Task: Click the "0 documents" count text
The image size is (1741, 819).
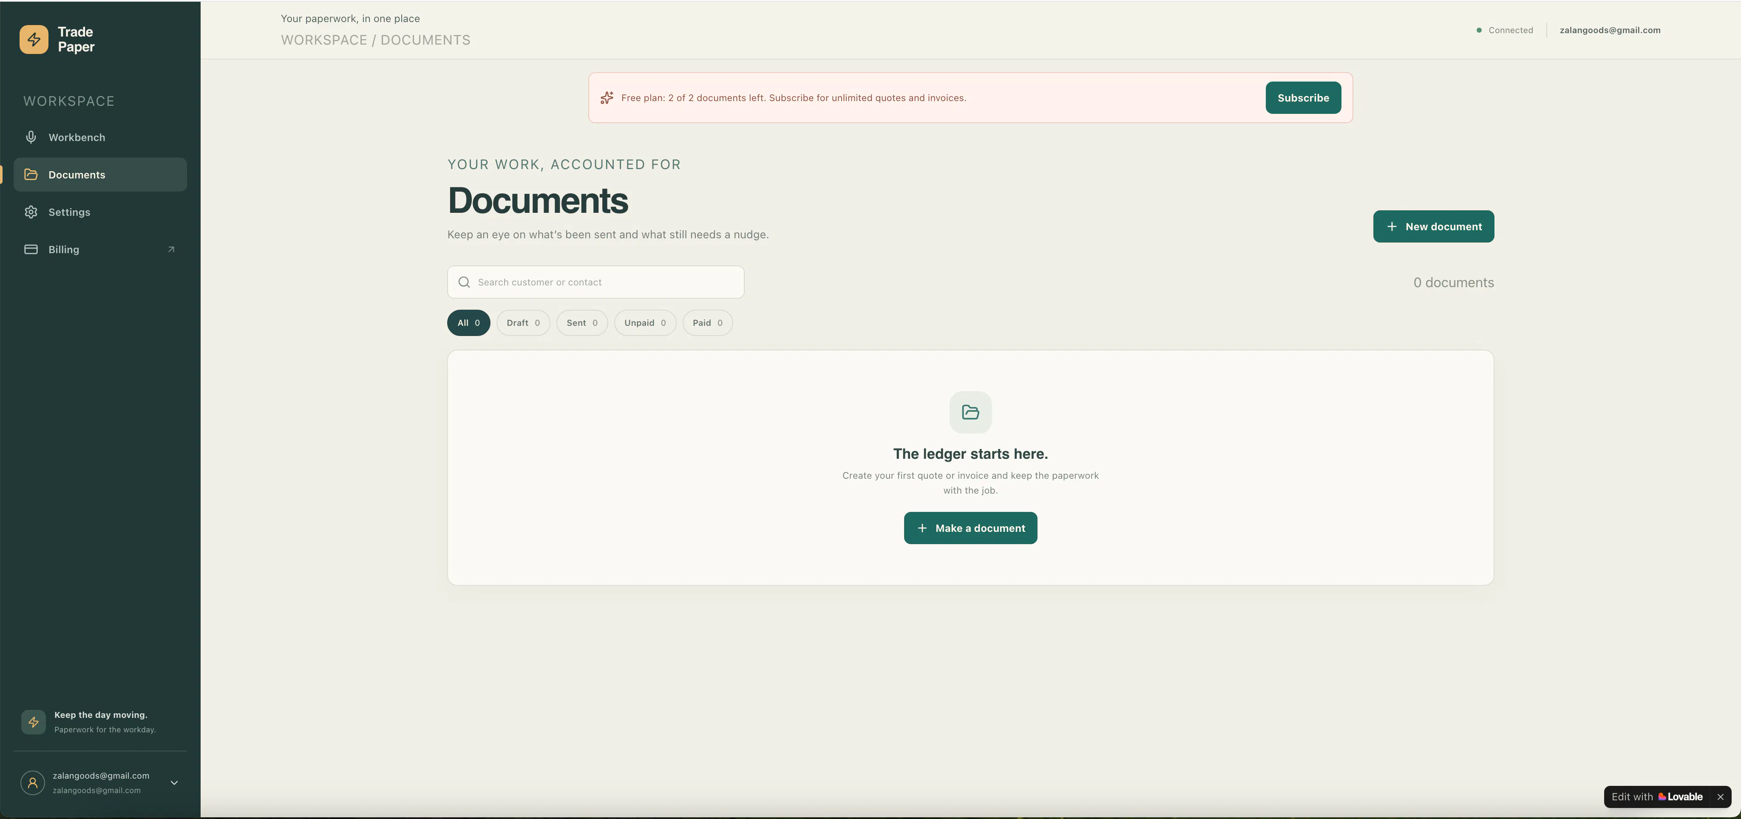Action: 1454,282
